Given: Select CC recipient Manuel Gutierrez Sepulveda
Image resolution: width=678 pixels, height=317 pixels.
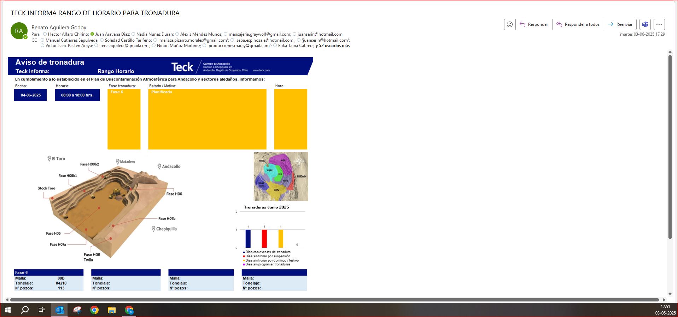Looking at the screenshot, I should point(72,40).
